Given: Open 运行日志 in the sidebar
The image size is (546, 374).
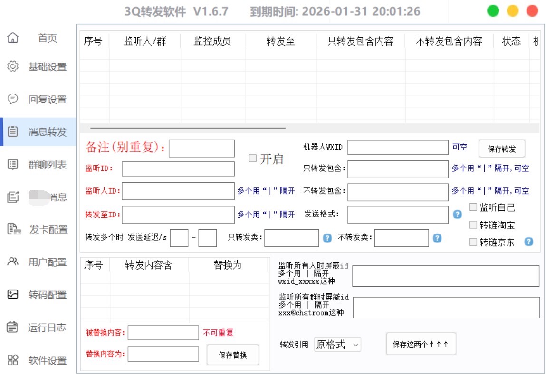Looking at the screenshot, I should (x=47, y=327).
